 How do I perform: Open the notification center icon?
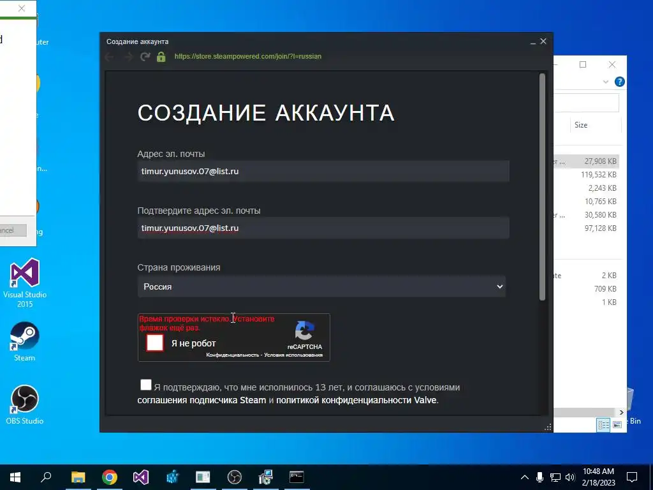tap(632, 477)
